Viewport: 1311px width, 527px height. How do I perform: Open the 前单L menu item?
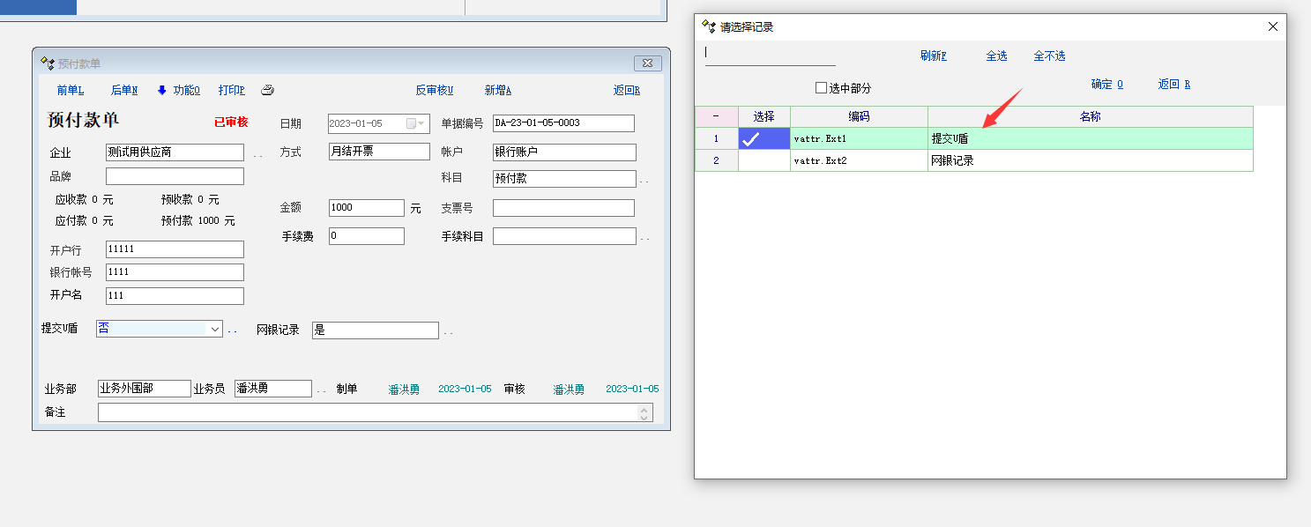70,90
